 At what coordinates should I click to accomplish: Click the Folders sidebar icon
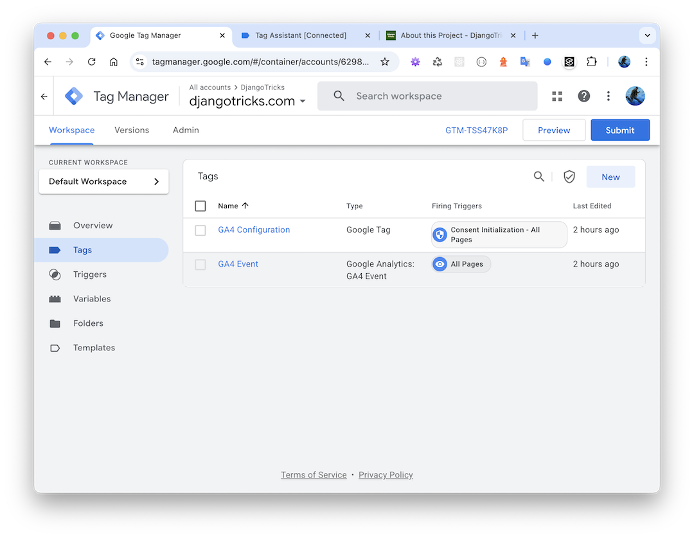55,324
